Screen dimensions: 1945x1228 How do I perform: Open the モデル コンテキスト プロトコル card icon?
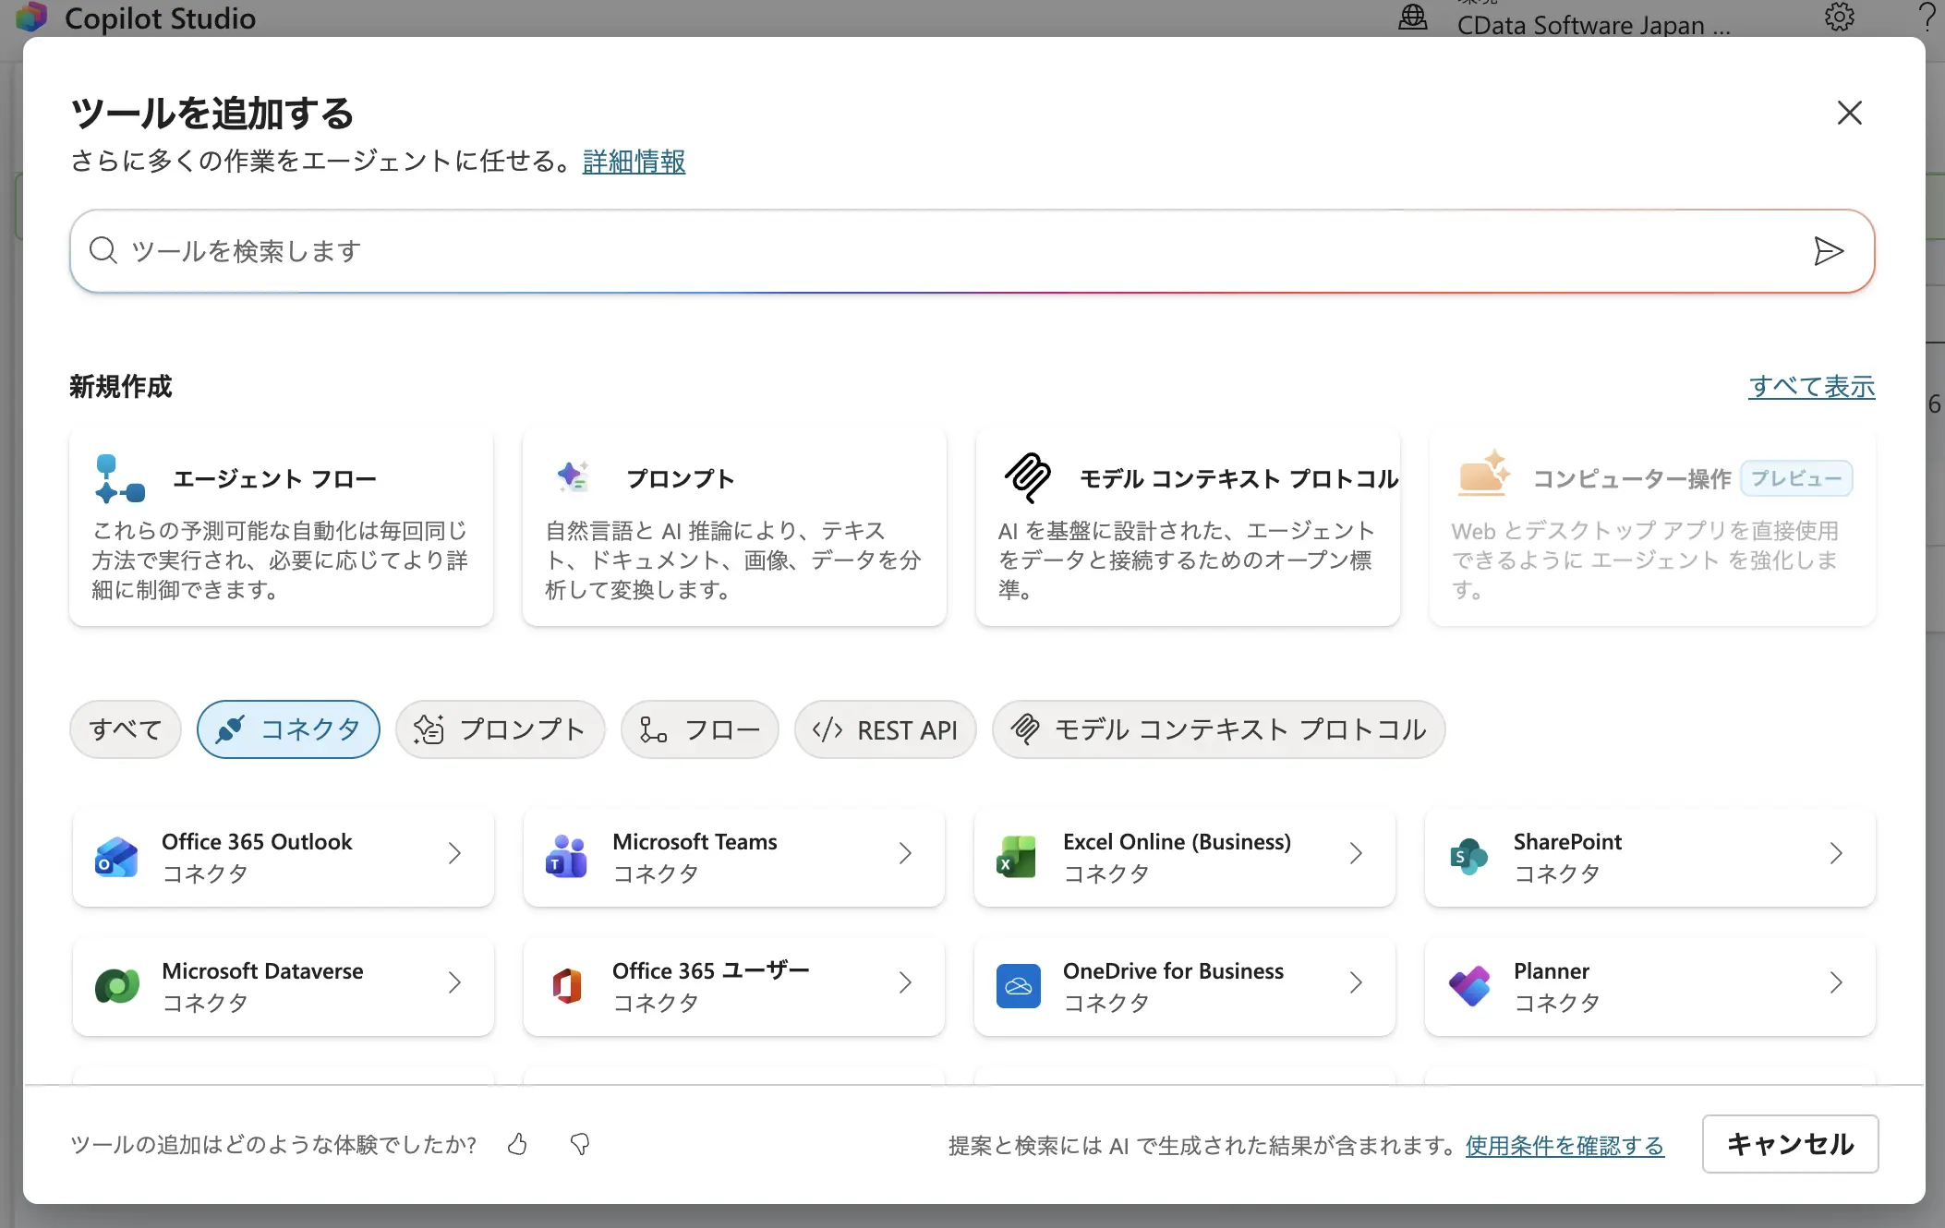click(1027, 476)
